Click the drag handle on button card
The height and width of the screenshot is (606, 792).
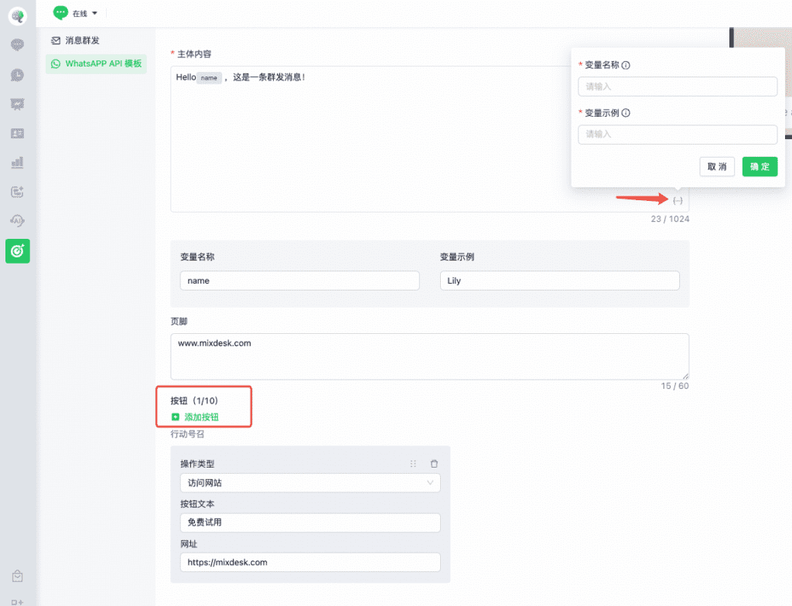[413, 464]
